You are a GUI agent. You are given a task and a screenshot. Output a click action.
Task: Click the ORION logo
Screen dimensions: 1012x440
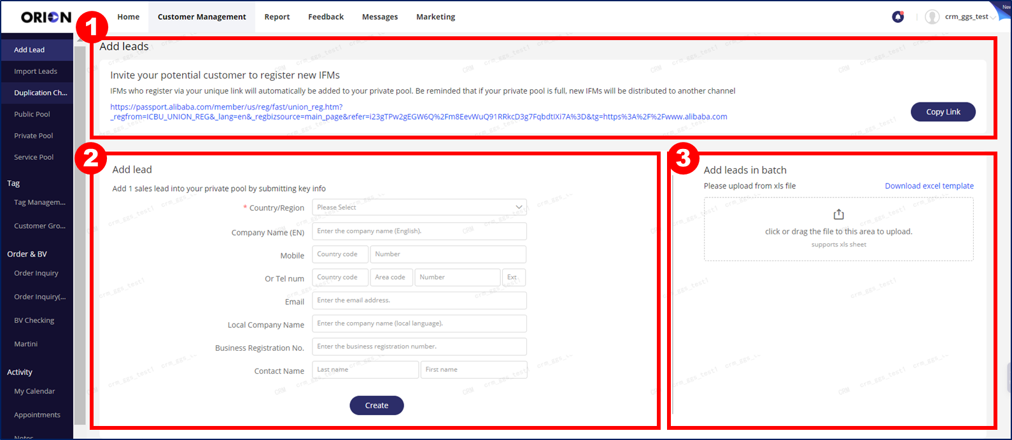click(x=46, y=17)
